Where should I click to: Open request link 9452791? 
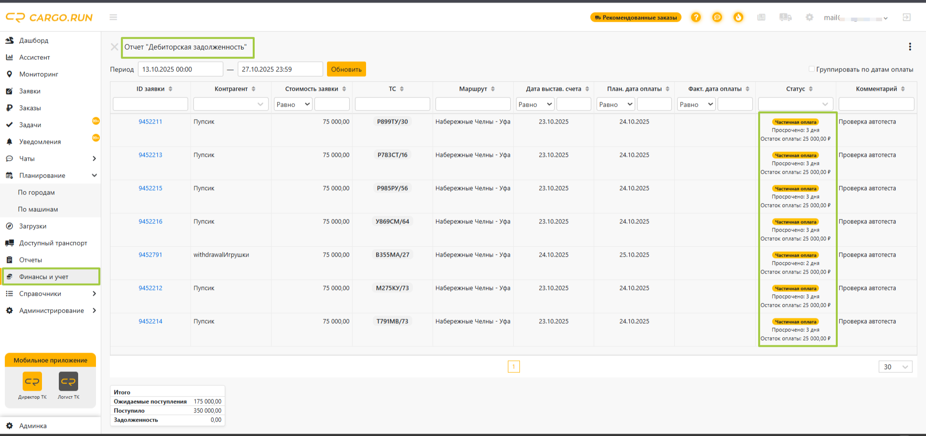pos(150,255)
